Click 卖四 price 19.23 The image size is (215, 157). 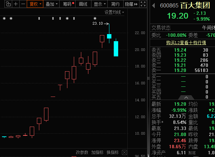(x=180, y=55)
